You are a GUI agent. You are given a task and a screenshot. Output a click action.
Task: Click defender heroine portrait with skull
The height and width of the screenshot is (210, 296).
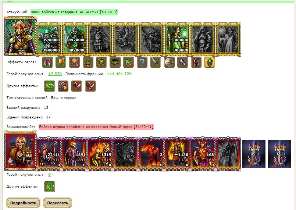[x=20, y=150]
